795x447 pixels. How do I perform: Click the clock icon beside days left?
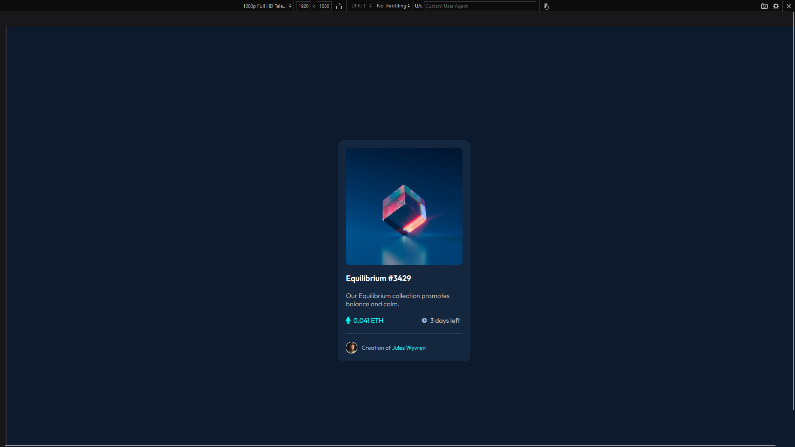[424, 321]
